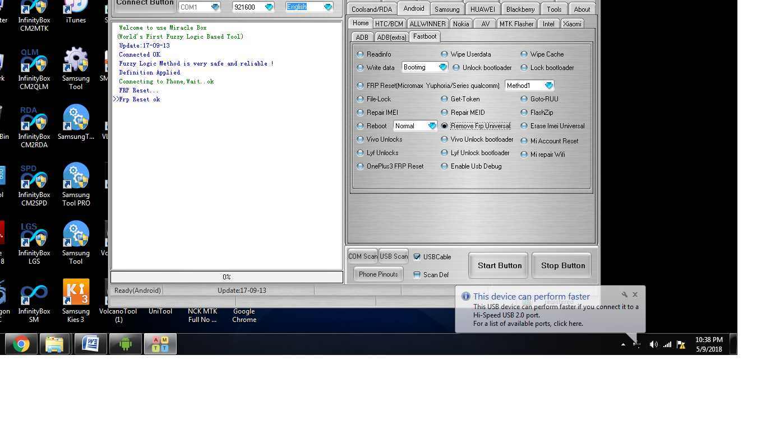Viewport: 766px width, 430px height.
Task: Open the volume speaker tray icon
Action: tap(653, 344)
